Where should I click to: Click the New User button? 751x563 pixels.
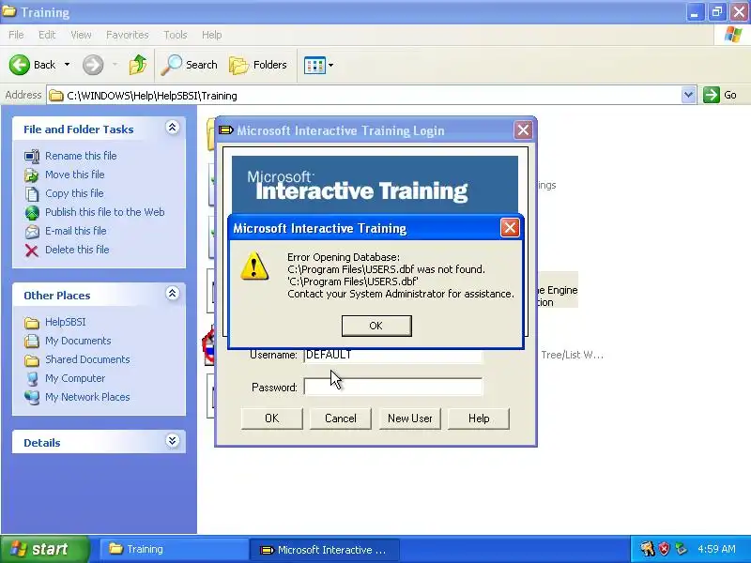pyautogui.click(x=410, y=418)
